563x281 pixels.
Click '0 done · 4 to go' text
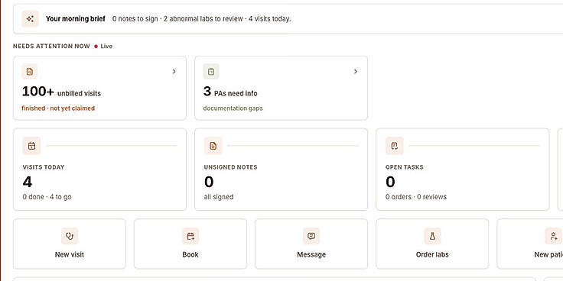pos(47,197)
